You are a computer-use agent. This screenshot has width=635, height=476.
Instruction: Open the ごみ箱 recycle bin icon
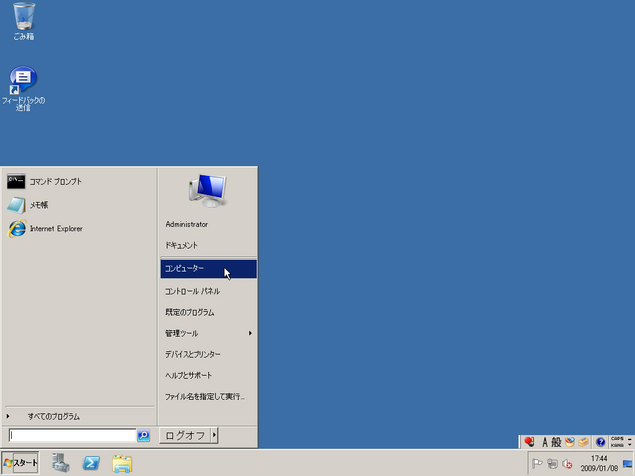pos(24,22)
